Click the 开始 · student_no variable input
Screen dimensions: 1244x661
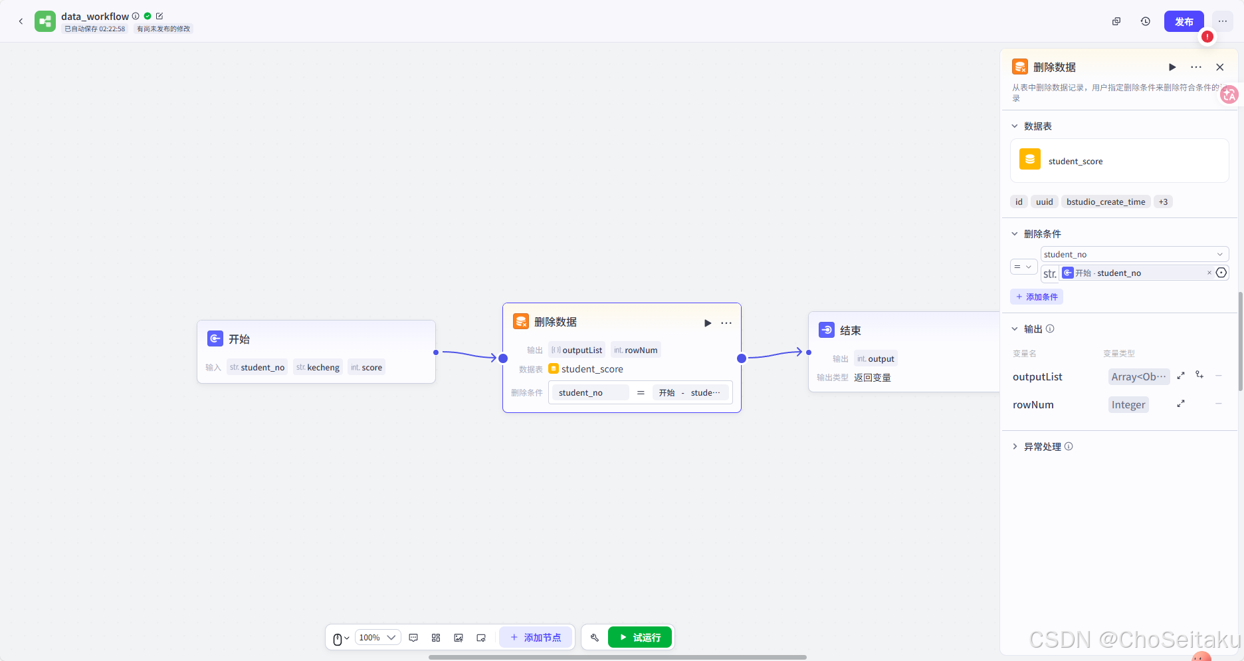tap(1136, 273)
